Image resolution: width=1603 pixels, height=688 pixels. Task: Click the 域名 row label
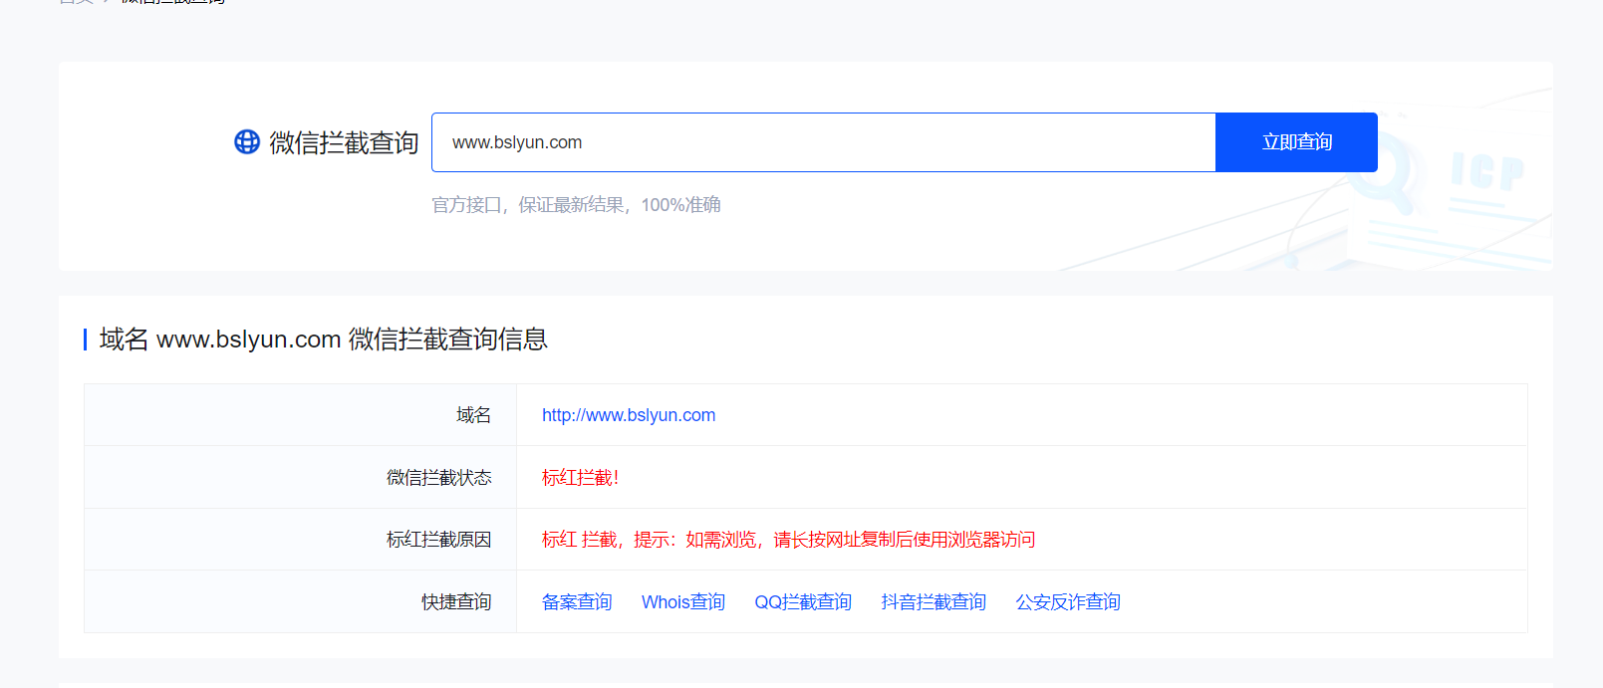[474, 415]
